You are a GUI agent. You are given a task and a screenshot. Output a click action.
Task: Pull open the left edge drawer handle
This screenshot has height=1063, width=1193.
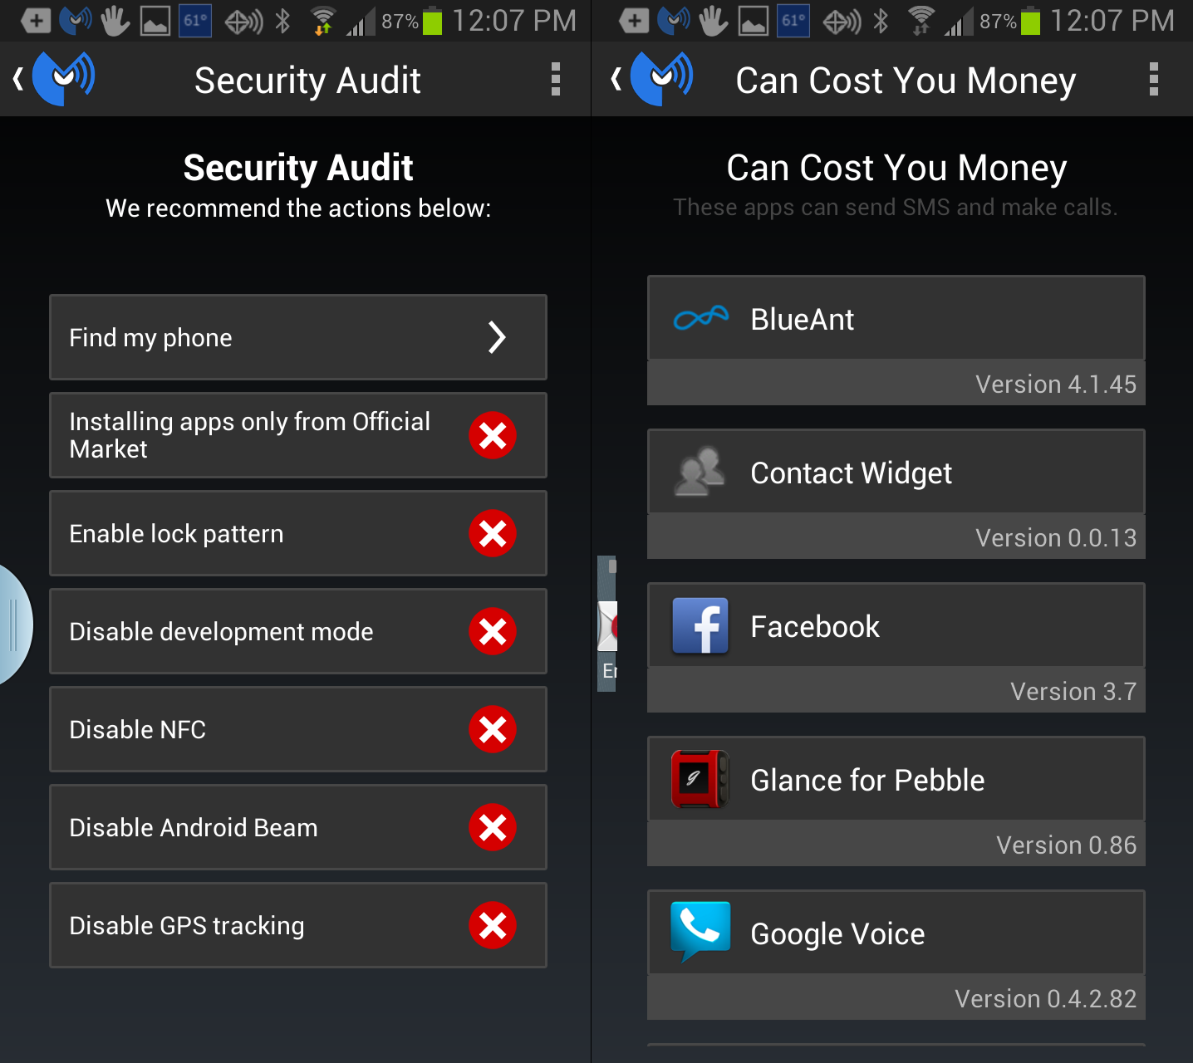coord(12,625)
